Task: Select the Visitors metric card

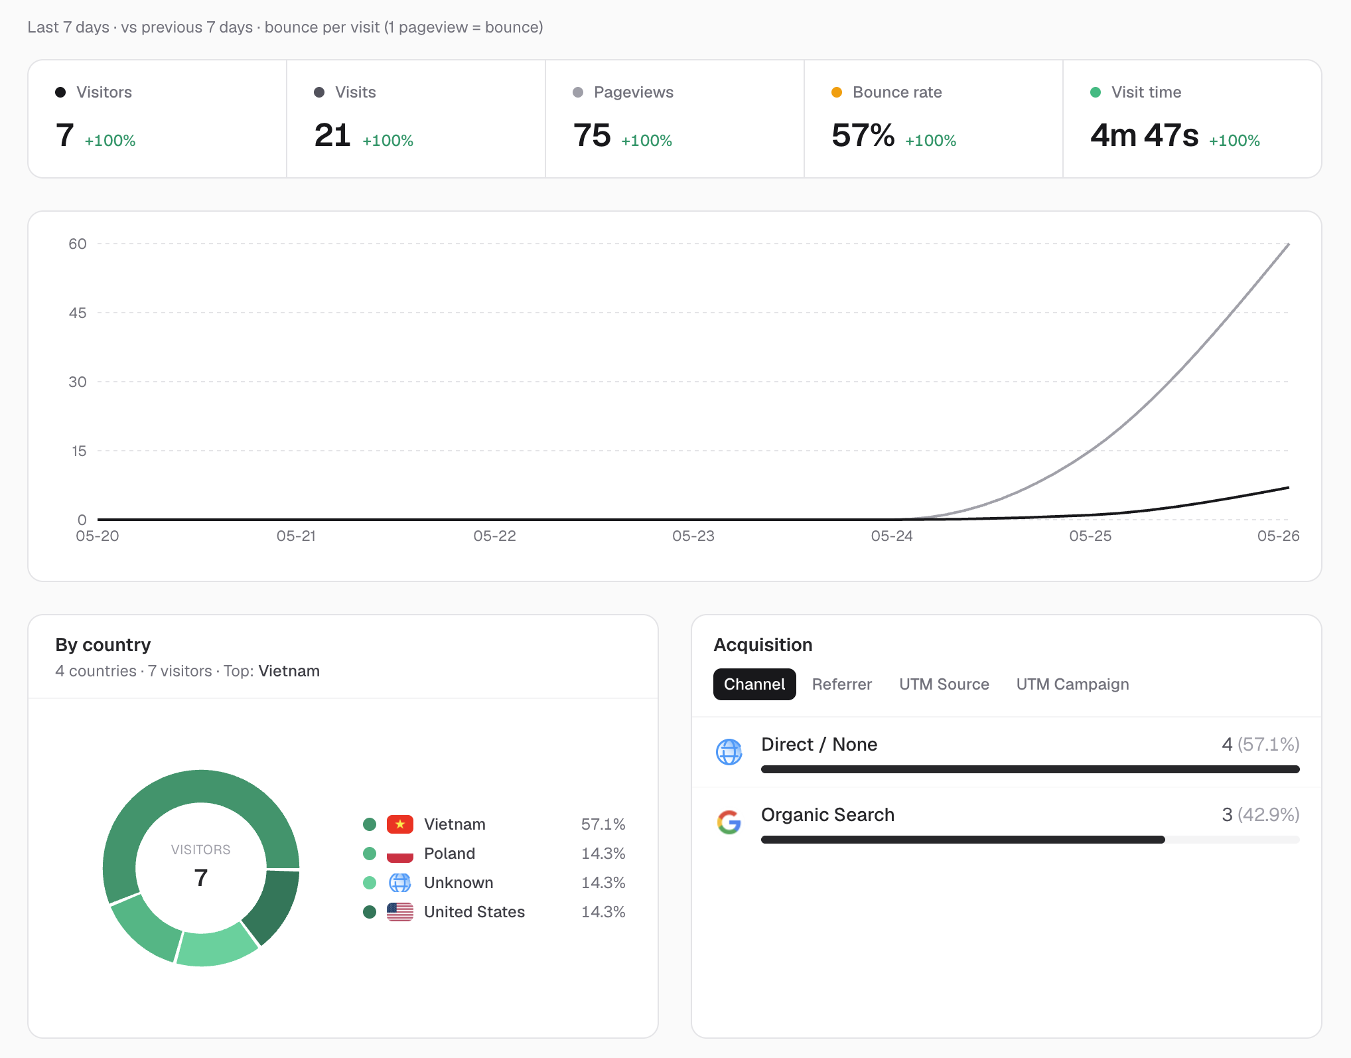Action: click(x=157, y=119)
